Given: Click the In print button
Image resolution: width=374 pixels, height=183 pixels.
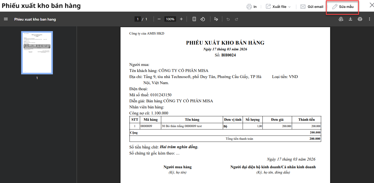Looking at the screenshot, I should 252,7.
